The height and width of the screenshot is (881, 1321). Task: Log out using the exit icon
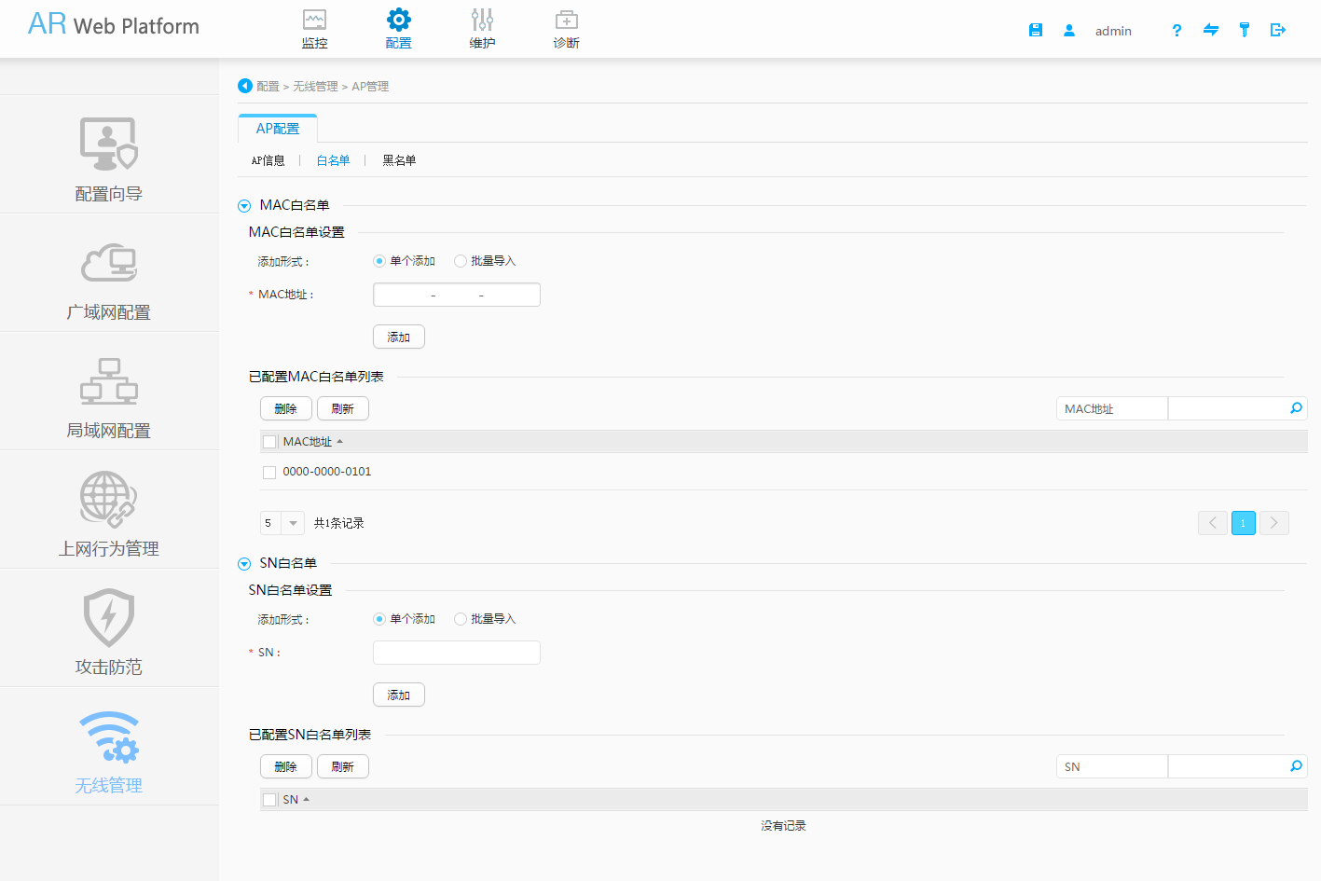coord(1277,30)
